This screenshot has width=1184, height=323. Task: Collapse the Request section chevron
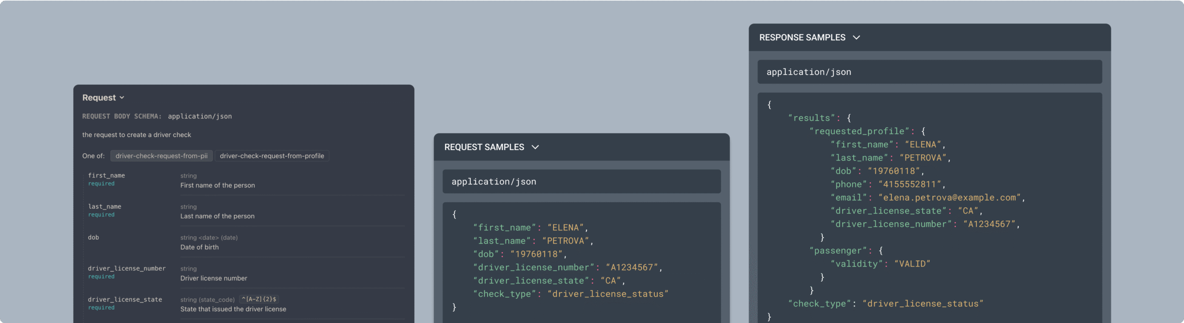(122, 98)
